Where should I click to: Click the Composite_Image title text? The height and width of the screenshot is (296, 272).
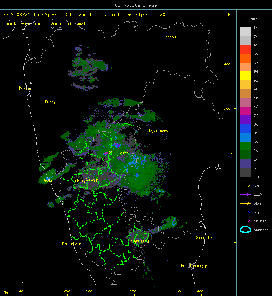pyautogui.click(x=136, y=5)
